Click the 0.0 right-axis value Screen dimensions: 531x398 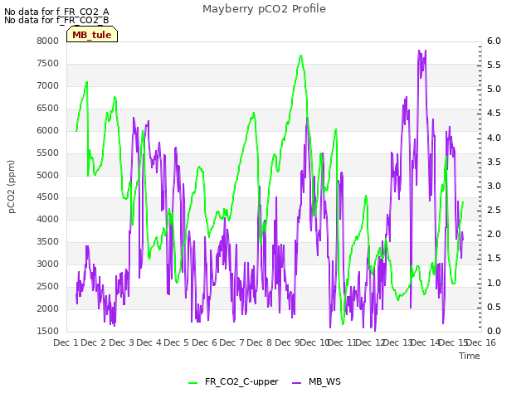(494, 331)
